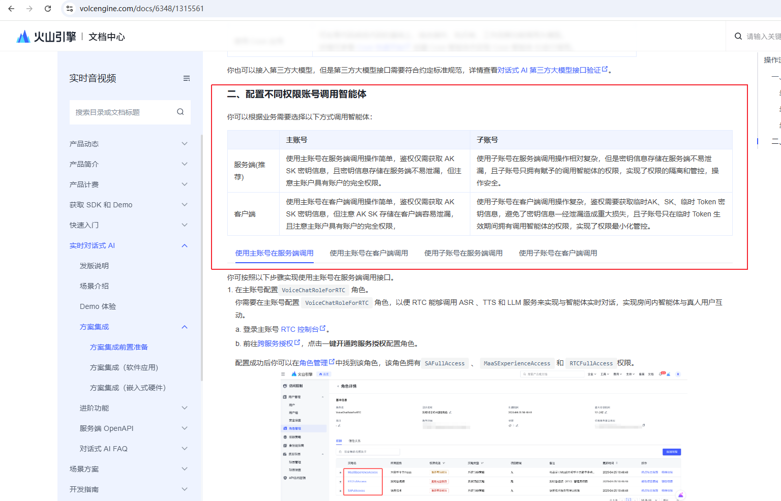The image size is (781, 501).
Task: Click VoiceChatRoleForRTC code in step 1
Action: coord(313,290)
